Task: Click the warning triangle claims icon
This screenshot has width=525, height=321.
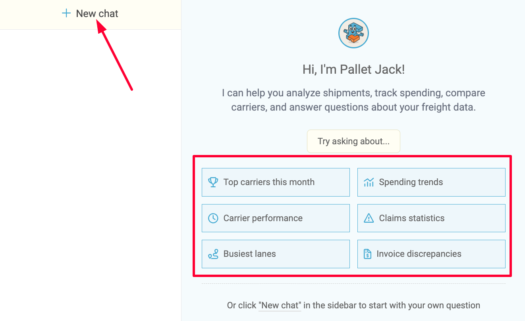Action: pos(369,218)
